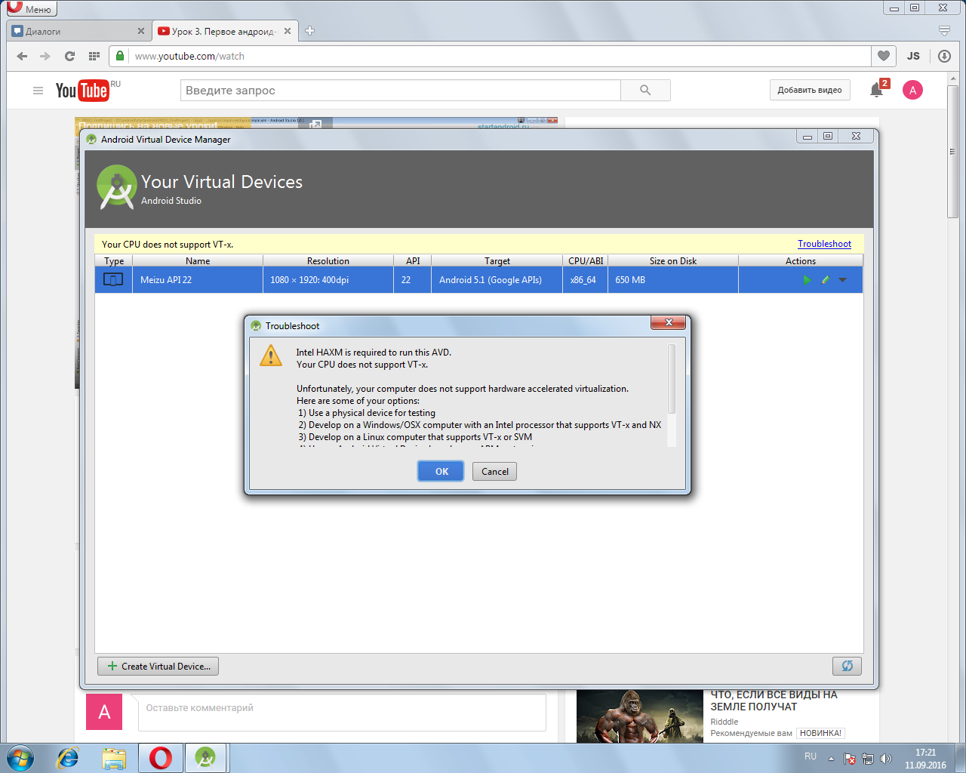Launch the Meizu API 22 AVD with play icon

coord(807,280)
